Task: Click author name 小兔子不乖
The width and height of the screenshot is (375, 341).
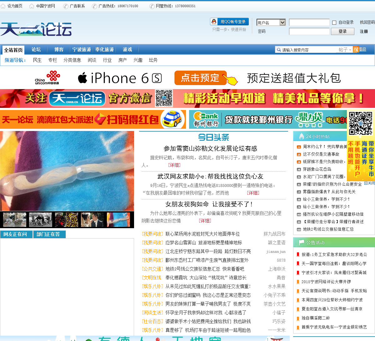Action: pyautogui.click(x=274, y=295)
